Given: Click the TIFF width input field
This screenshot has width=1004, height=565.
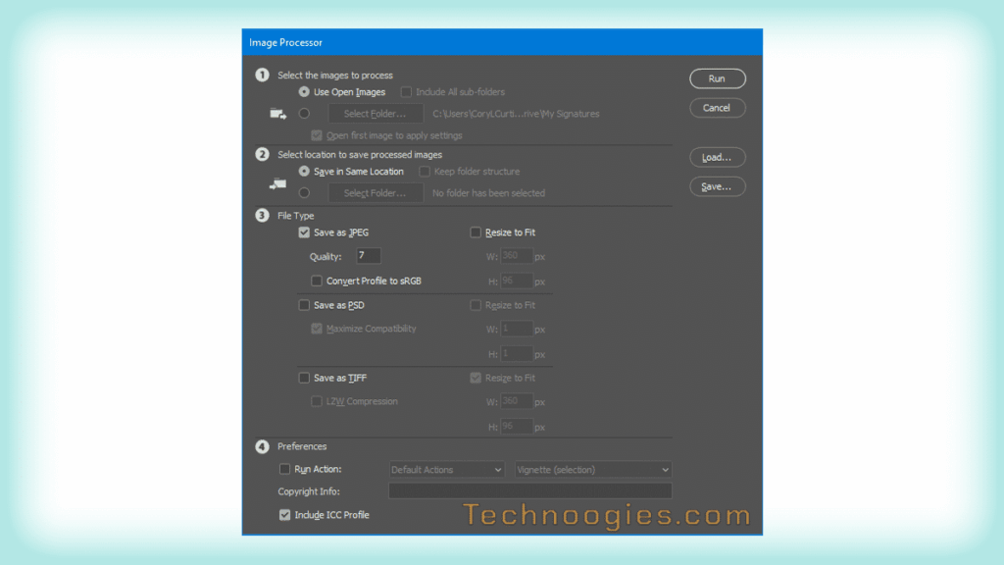Looking at the screenshot, I should (516, 401).
